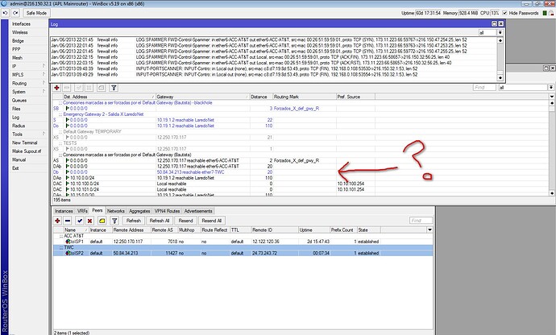Select the 10.10.100.0/24 route row

pos(301,184)
